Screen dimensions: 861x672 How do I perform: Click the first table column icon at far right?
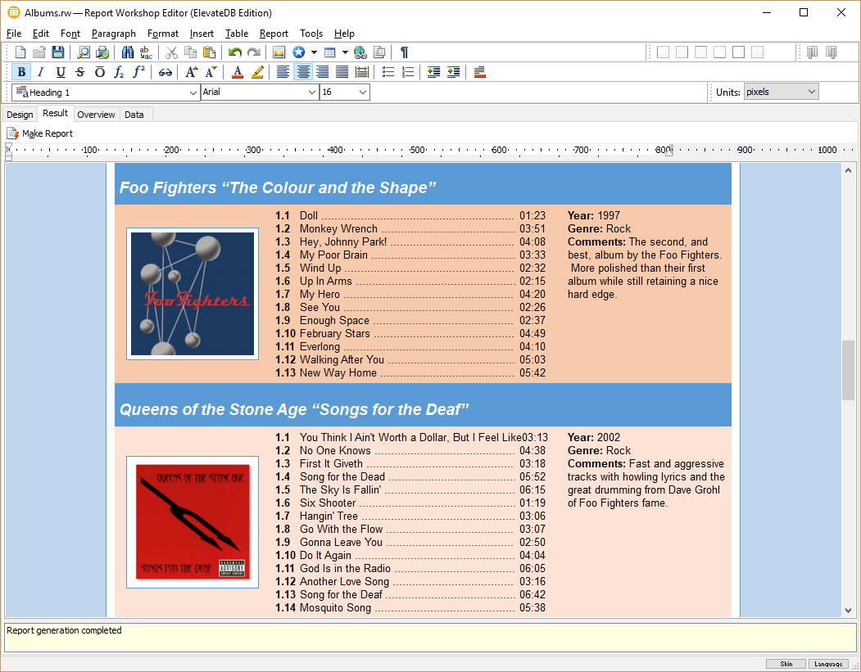tap(812, 52)
